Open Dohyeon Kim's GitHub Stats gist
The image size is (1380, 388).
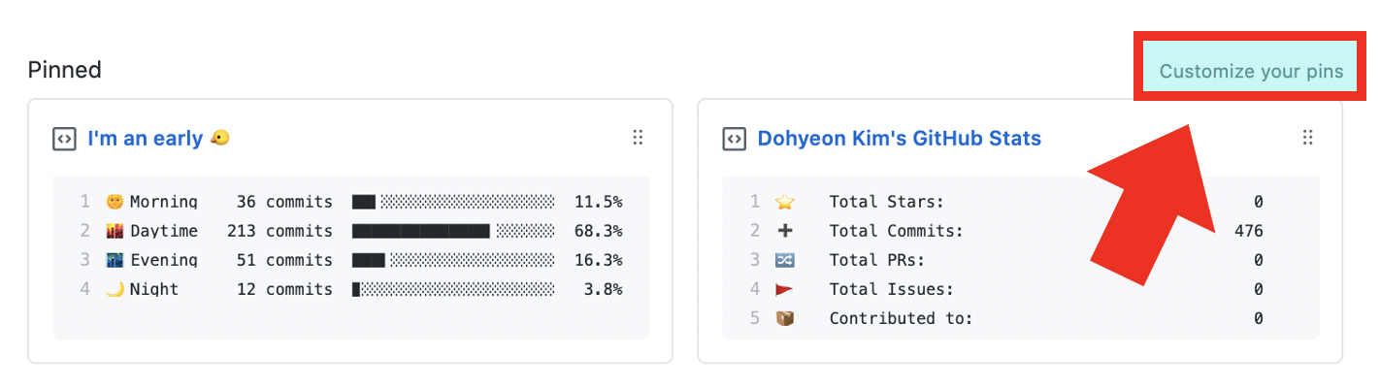click(x=899, y=139)
